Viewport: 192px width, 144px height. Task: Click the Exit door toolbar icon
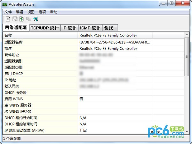[x=36, y=19]
